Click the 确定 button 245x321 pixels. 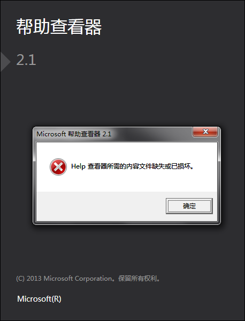click(189, 206)
